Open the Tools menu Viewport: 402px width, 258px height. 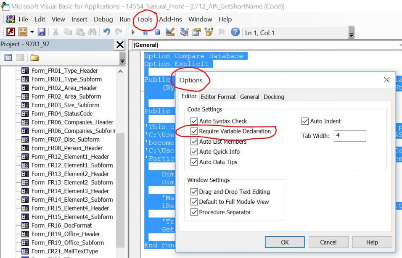pos(145,19)
